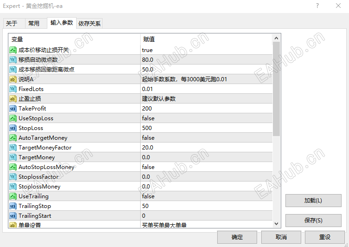Click the AutoTargetMoney variable name
Image resolution: width=349 pixels, height=247 pixels.
point(43,138)
